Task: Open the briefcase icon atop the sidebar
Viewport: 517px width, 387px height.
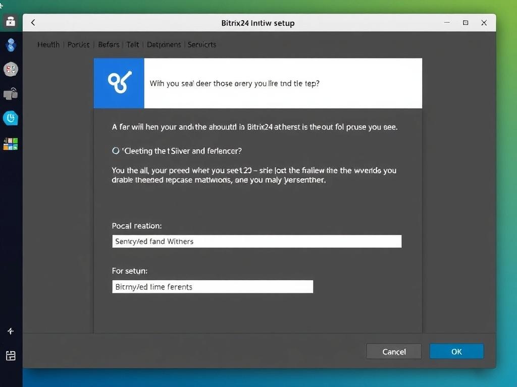Action: click(11, 21)
